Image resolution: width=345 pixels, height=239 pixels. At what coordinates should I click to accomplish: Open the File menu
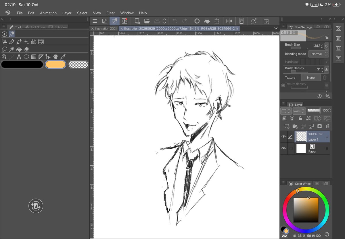[20, 13]
